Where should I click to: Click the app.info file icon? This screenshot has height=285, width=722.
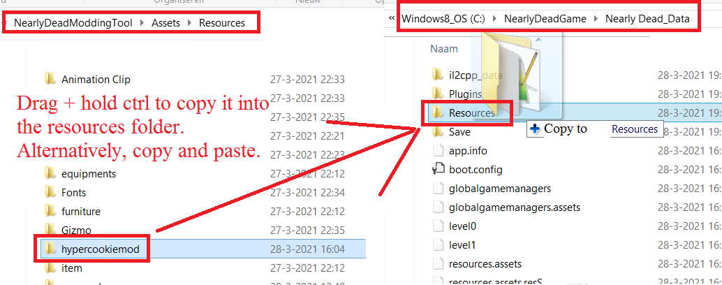[438, 151]
